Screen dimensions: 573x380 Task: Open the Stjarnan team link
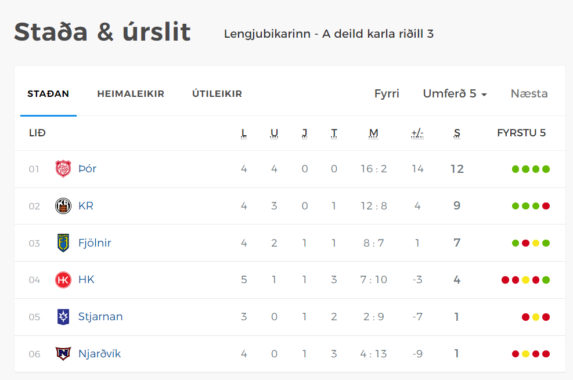coord(100,317)
